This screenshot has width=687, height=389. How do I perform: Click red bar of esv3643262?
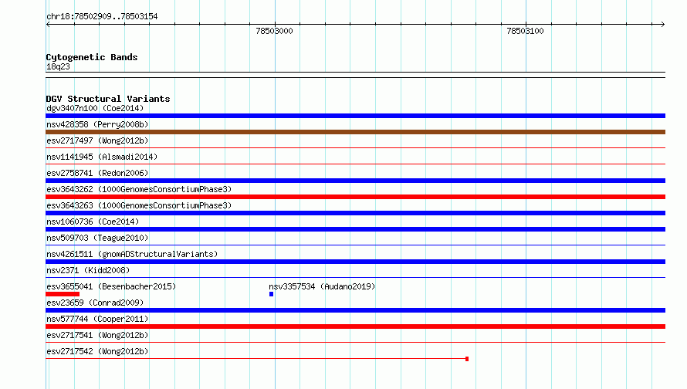(355, 197)
